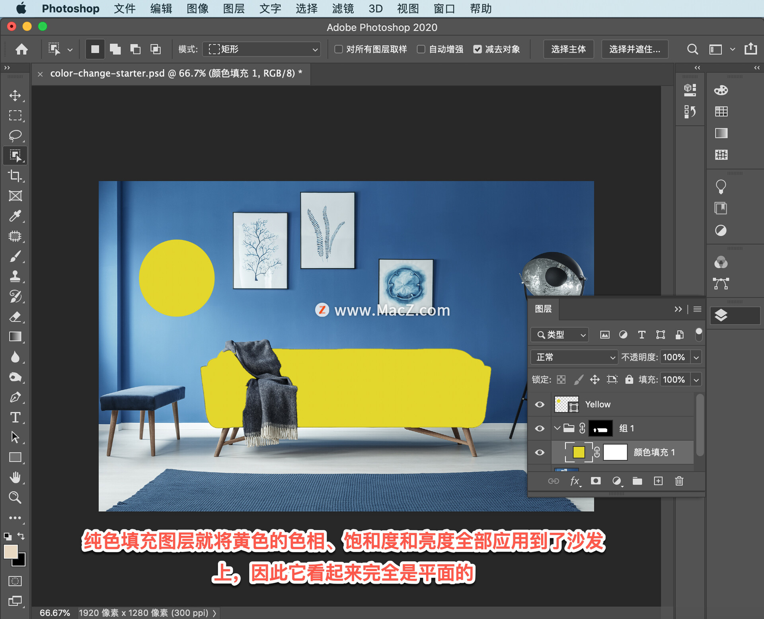The height and width of the screenshot is (619, 764).
Task: Click the delete layer trash icon
Action: click(x=679, y=481)
